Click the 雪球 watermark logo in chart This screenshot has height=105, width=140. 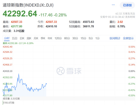coord(69,71)
